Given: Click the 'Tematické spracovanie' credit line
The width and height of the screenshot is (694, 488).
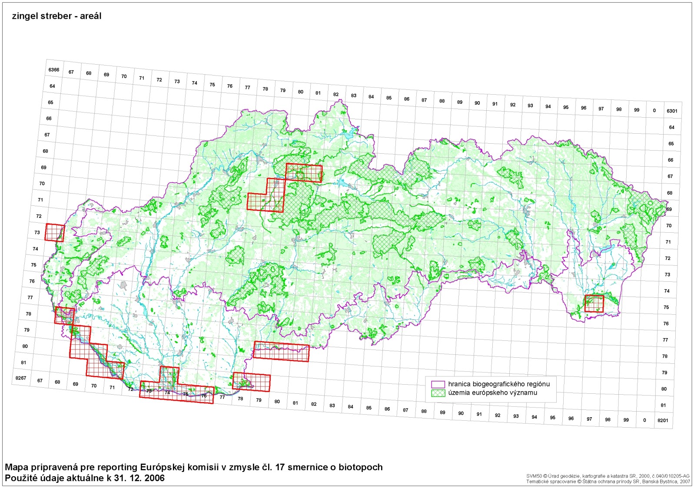Looking at the screenshot, I should point(608,481).
